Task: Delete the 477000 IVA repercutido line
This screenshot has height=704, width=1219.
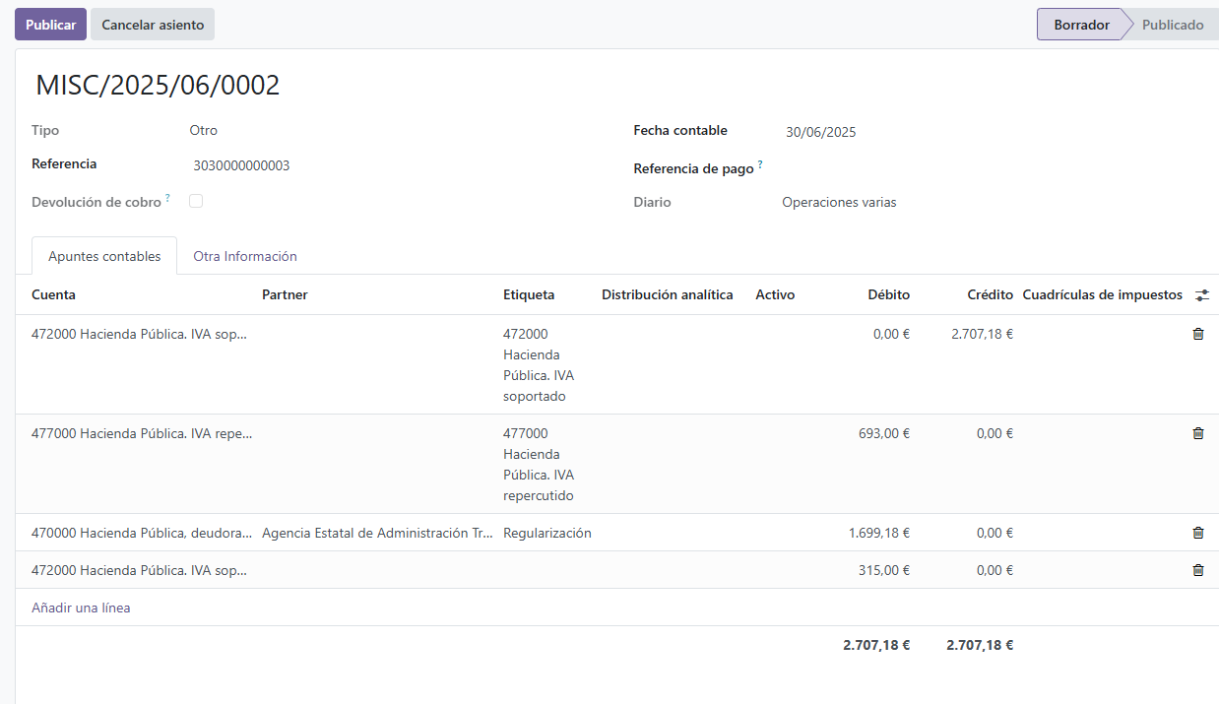Action: point(1197,433)
